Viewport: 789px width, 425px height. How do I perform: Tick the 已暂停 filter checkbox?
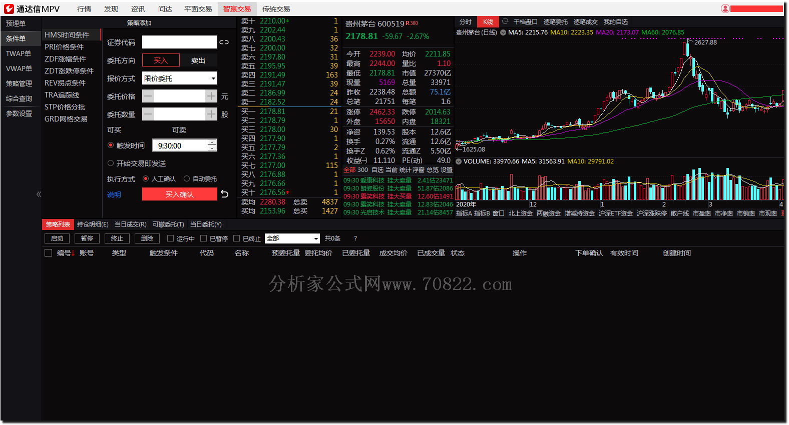(203, 238)
